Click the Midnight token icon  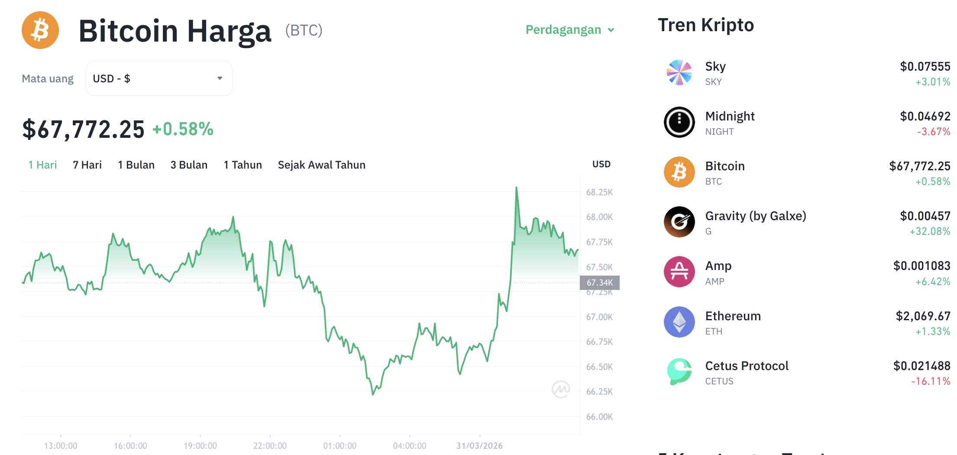[x=679, y=122]
